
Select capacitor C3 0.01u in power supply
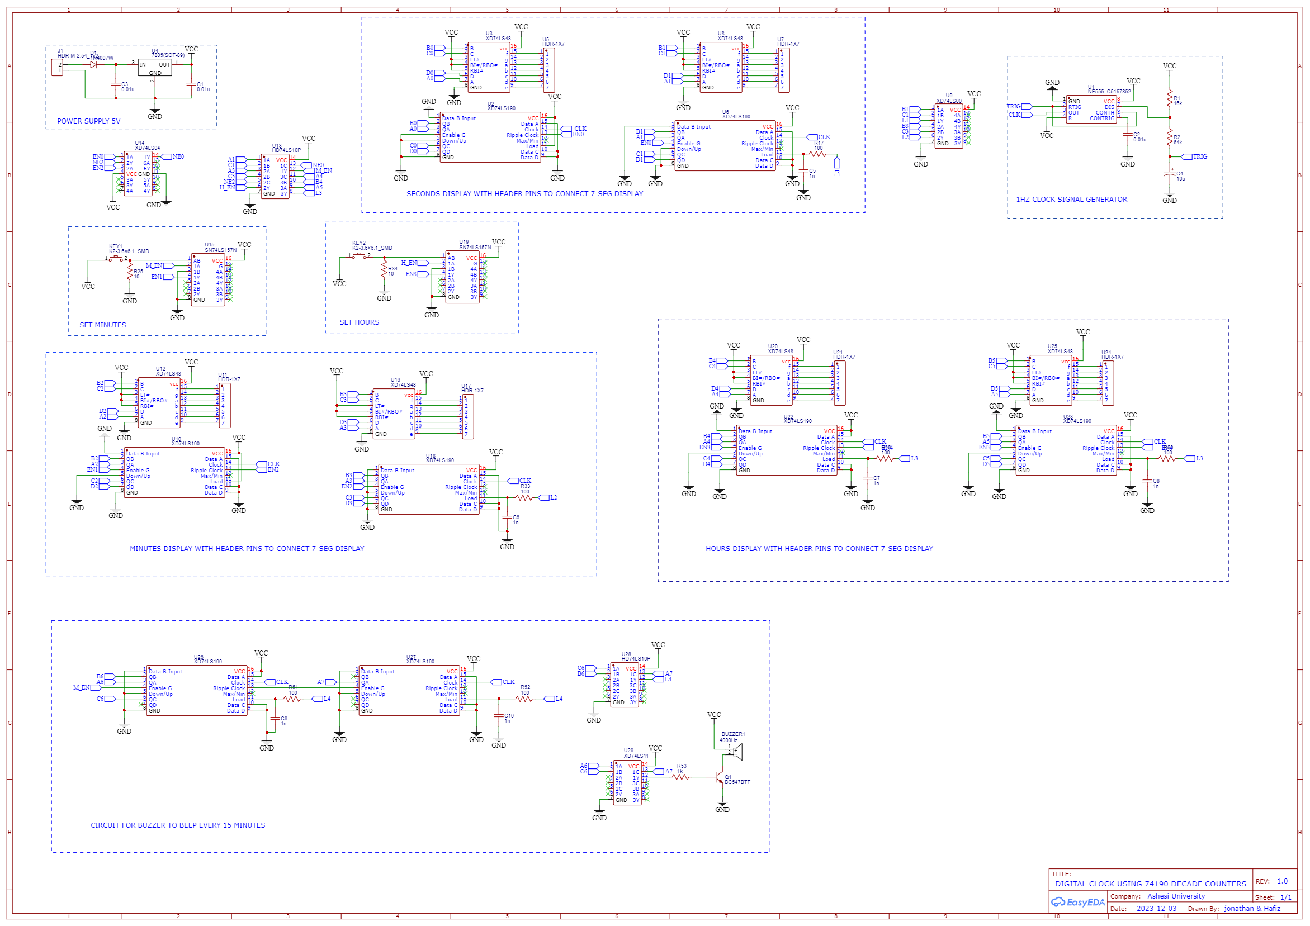(x=116, y=84)
